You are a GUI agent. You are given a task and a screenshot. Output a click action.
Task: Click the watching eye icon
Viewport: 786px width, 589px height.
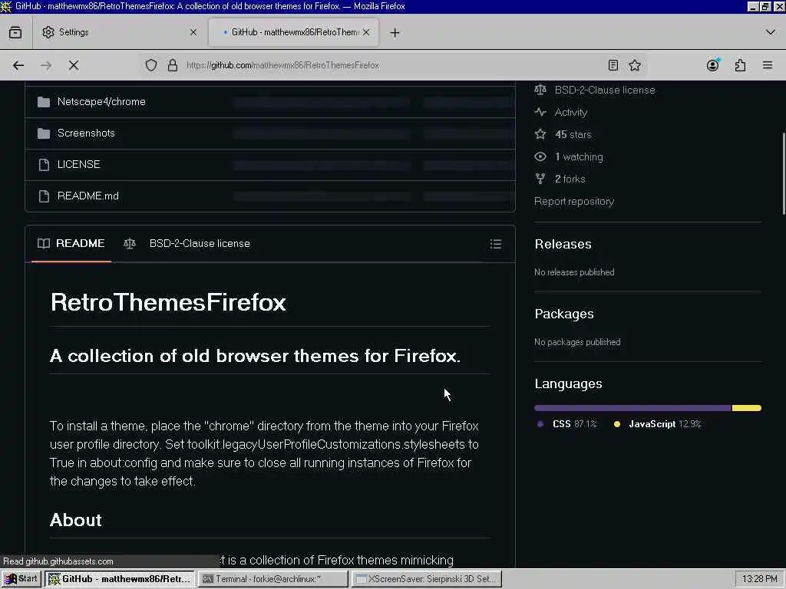[540, 156]
